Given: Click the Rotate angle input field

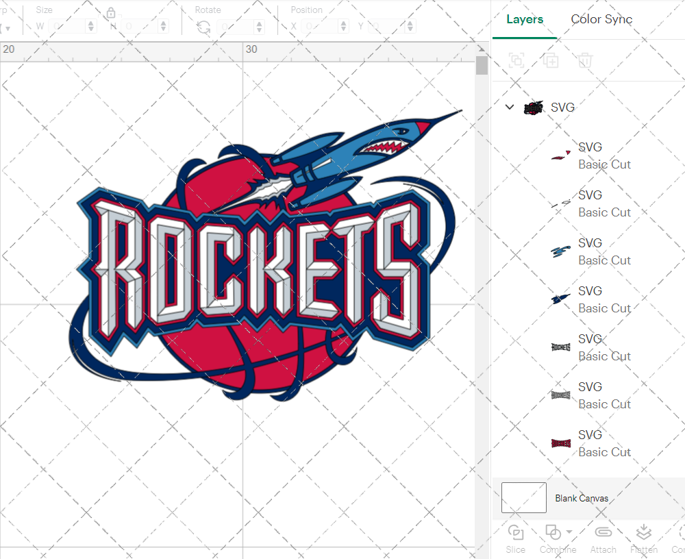Looking at the screenshot, I should coord(236,27).
